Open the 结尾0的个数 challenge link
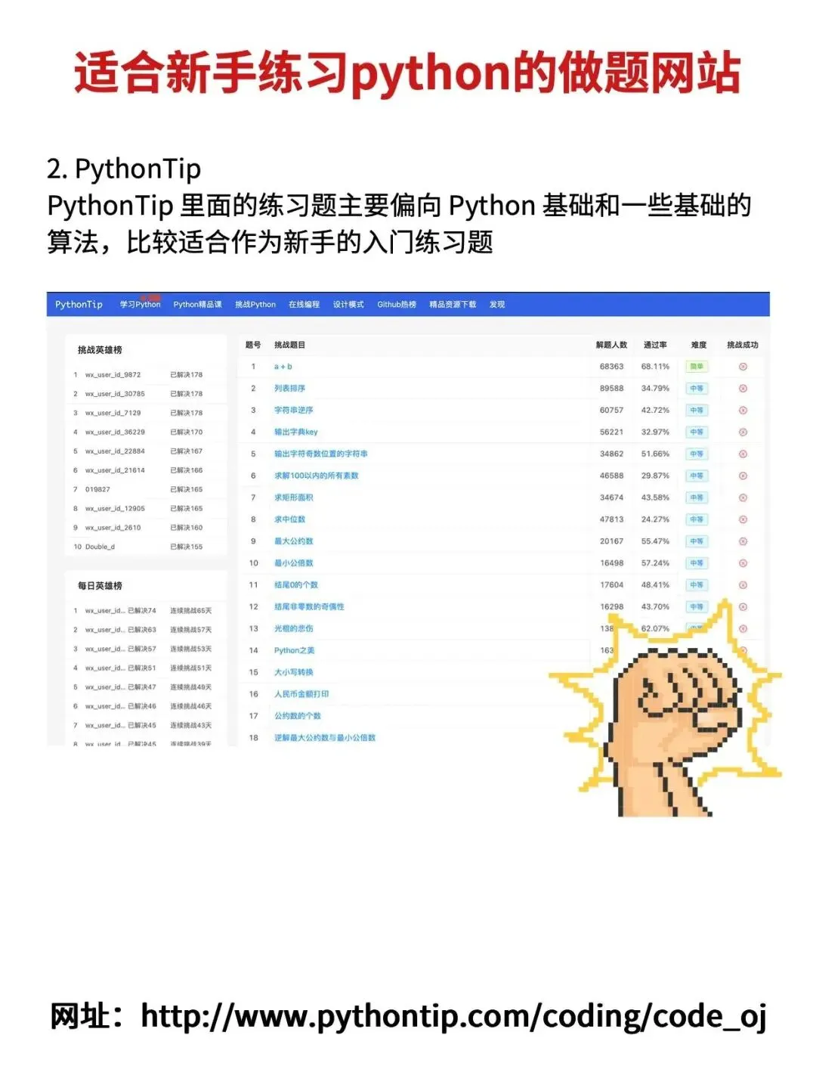The image size is (816, 1091). click(295, 585)
